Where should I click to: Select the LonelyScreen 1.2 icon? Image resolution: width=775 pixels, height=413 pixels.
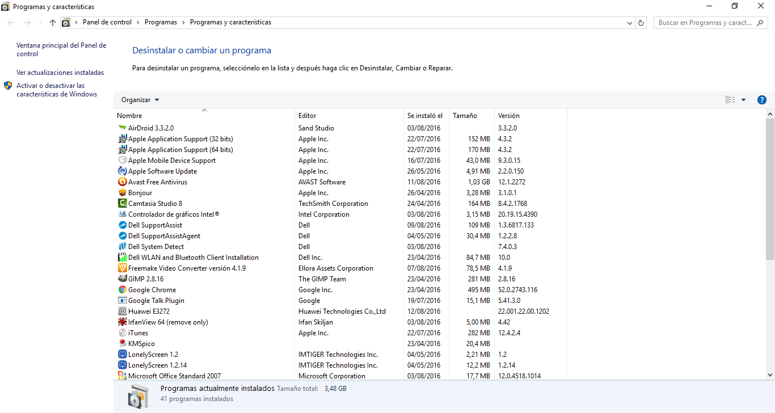click(x=123, y=355)
